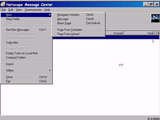Click the total count 2 cell
This screenshot has height=120, width=160.
click(153, 41)
